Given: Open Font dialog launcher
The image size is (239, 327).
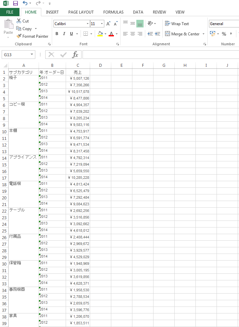Looking at the screenshot, I should tap(118, 44).
